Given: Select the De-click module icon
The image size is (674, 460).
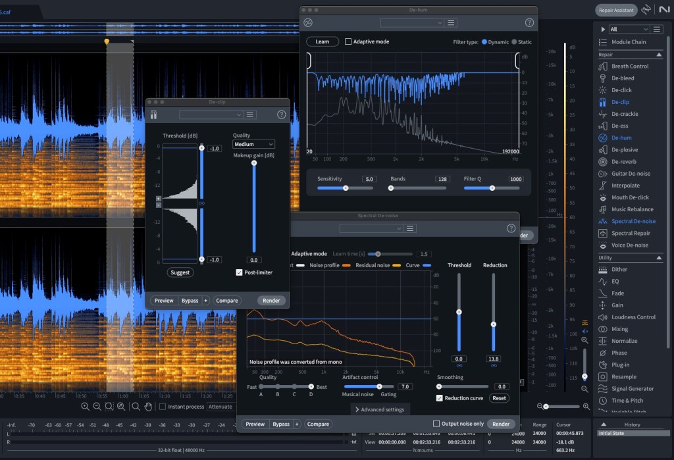Looking at the screenshot, I should pyautogui.click(x=602, y=90).
